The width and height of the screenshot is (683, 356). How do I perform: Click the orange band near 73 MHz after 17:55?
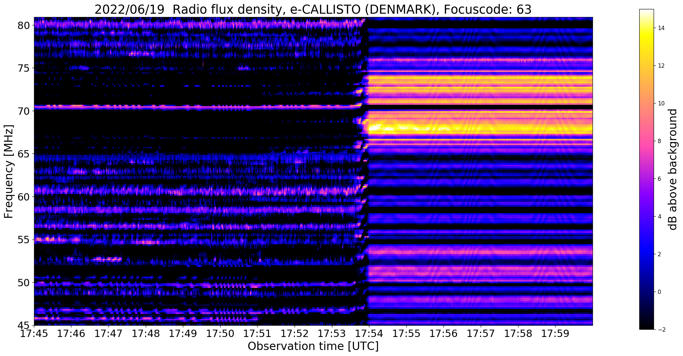pos(499,81)
